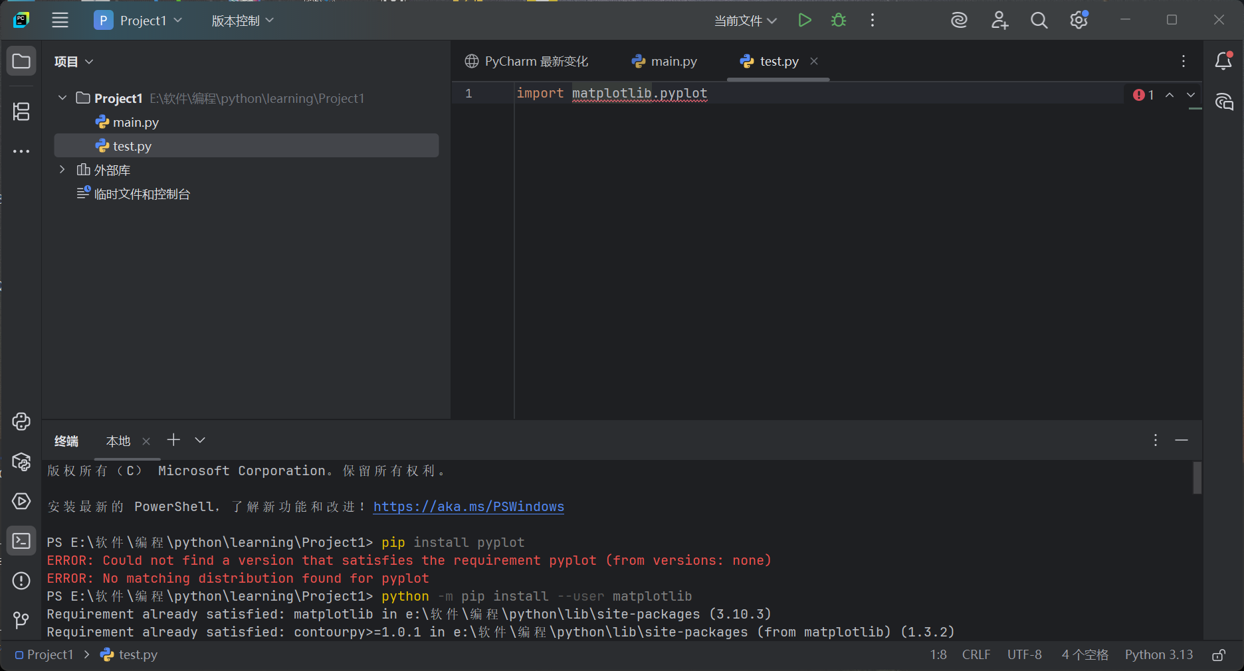Image resolution: width=1244 pixels, height=671 pixels.
Task: Click test.py breadcrumb in status bar
Action: click(129, 654)
